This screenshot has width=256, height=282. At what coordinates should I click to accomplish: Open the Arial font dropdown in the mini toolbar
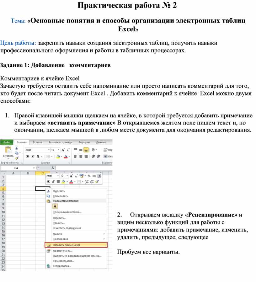point(58,176)
